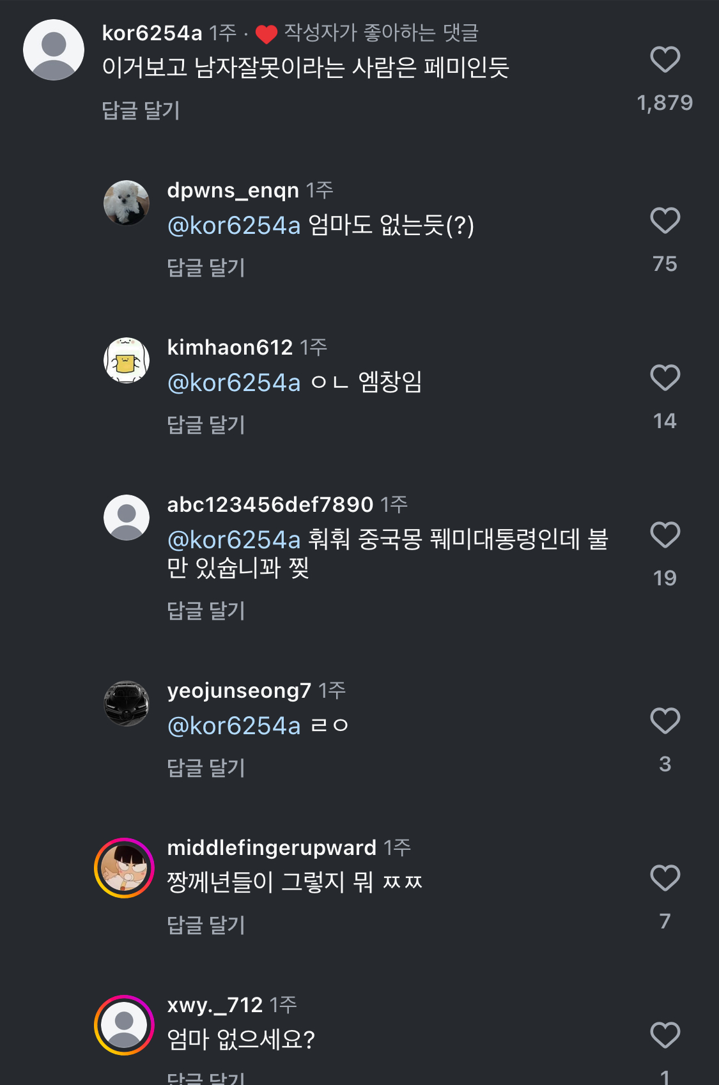Screen dimensions: 719x1085
Task: Tap heart on middlefingerupward's comment
Action: (x=665, y=879)
